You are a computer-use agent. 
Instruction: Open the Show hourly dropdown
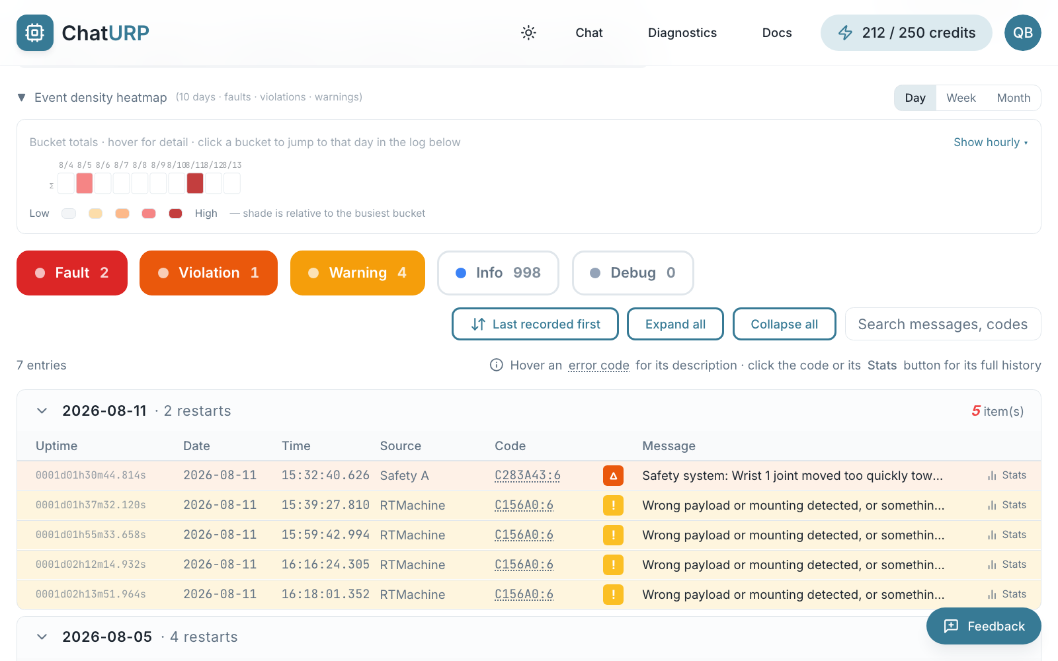tap(991, 142)
